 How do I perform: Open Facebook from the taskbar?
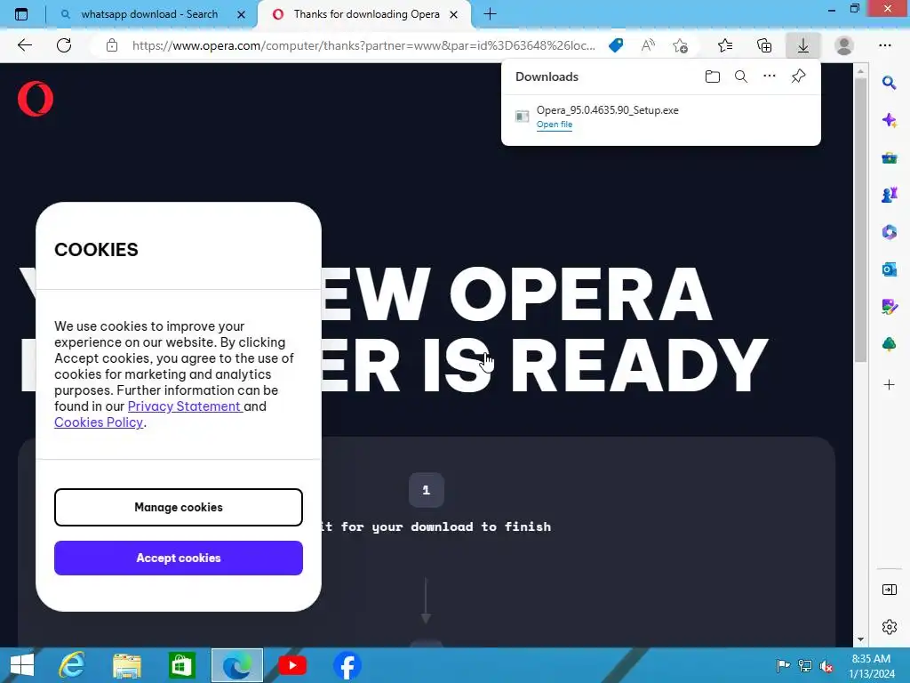[347, 665]
